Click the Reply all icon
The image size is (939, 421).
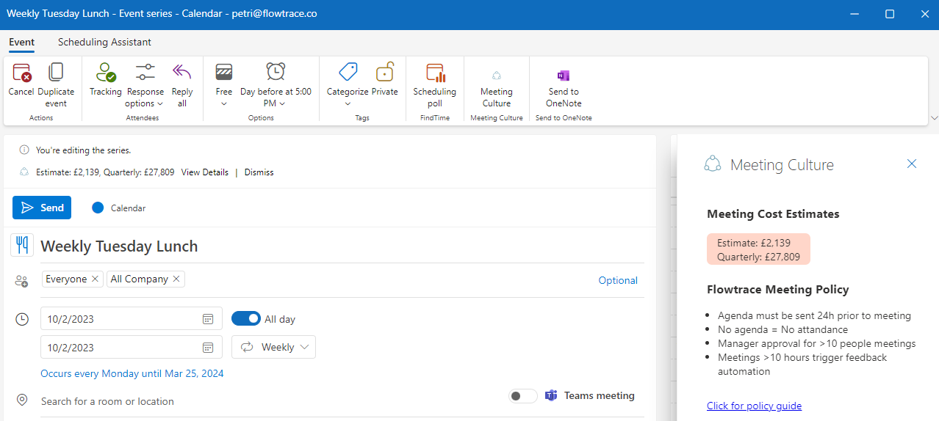[x=181, y=73]
